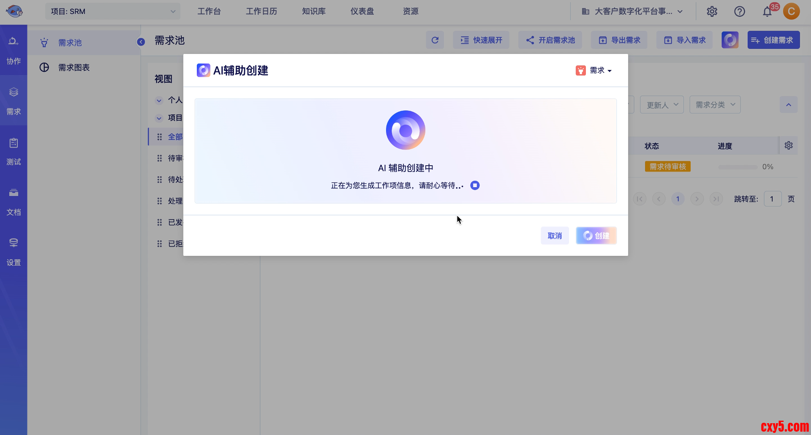Click the 快速展开 button

[481, 40]
